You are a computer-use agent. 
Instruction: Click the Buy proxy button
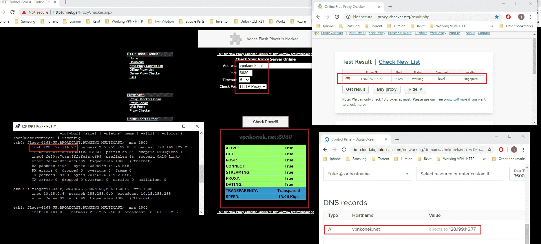click(x=387, y=89)
